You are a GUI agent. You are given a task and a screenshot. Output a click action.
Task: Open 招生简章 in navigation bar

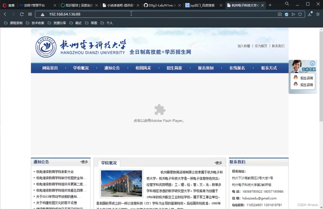[174, 68]
